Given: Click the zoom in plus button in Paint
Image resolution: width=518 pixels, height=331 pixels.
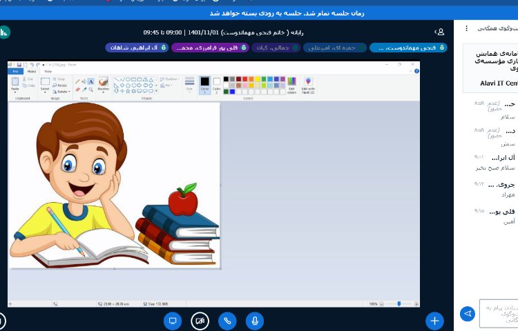Looking at the screenshot, I should pos(416,303).
